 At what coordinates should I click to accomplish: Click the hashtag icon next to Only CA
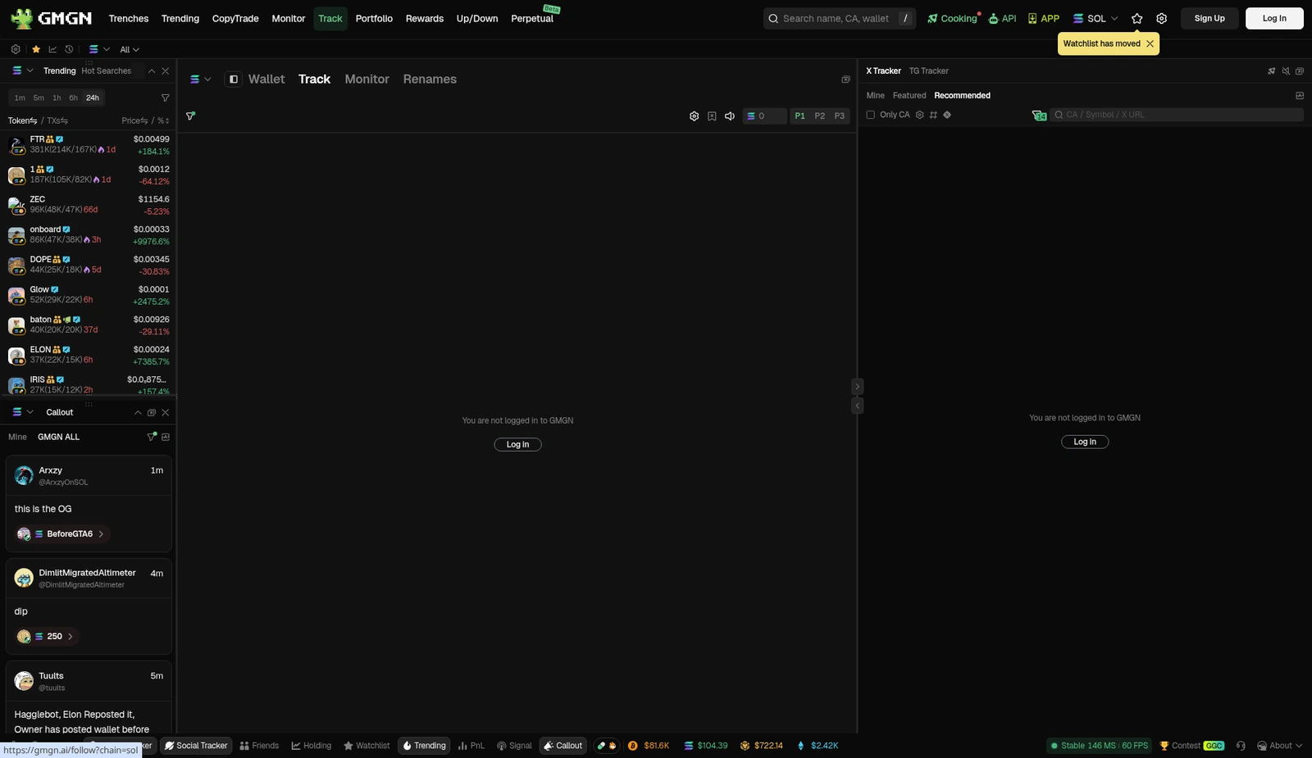(933, 115)
